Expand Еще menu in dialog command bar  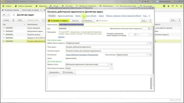pos(144,21)
